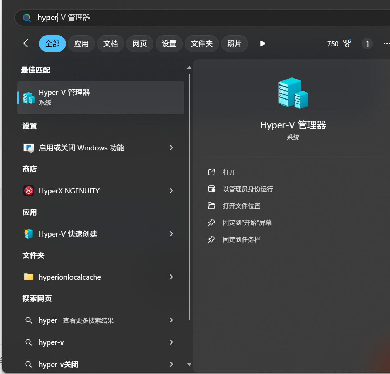Click the open icon next to 打开
Screen dimensions: 390x374
click(211, 172)
